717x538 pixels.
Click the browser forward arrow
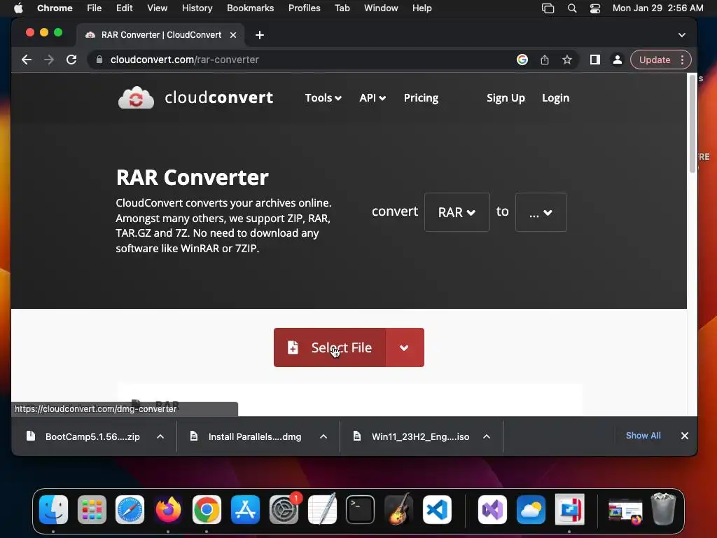click(x=49, y=60)
